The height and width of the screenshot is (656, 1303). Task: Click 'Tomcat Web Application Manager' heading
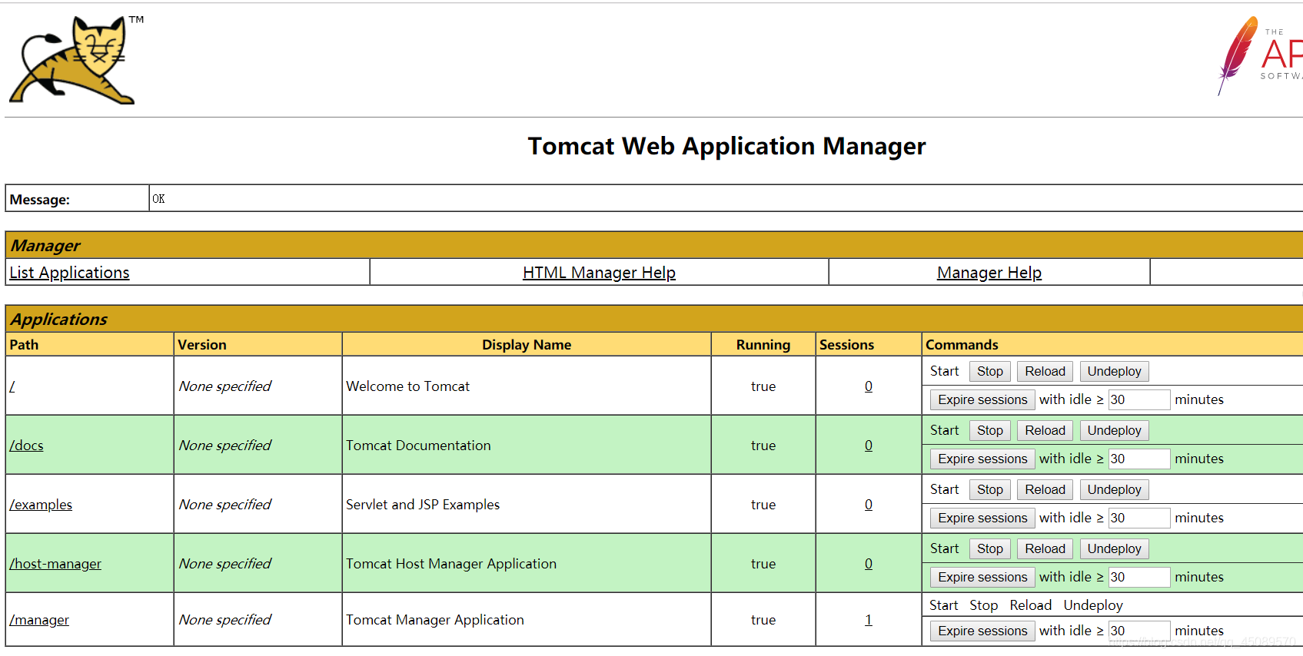point(726,146)
